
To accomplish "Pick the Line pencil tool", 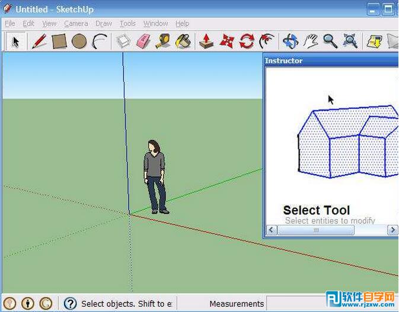I will click(39, 41).
